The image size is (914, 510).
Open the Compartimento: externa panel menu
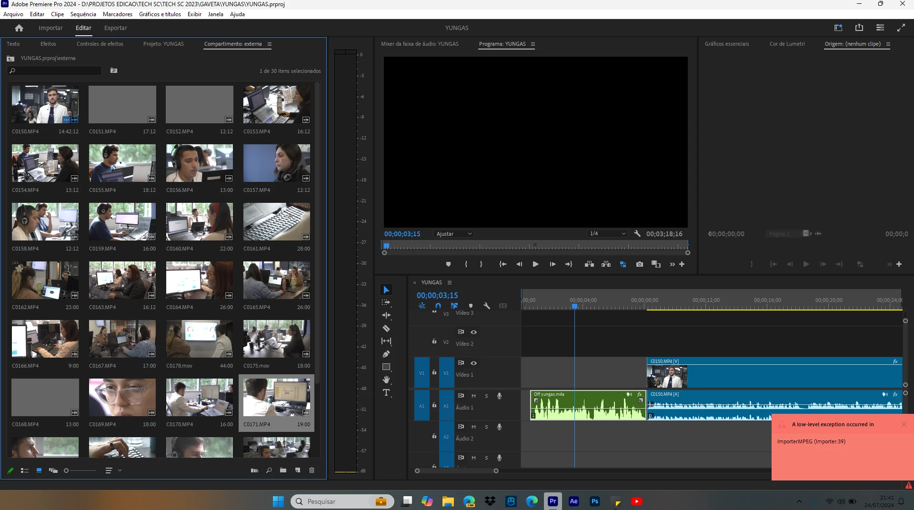point(270,44)
